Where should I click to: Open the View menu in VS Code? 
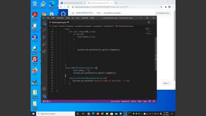coord(68,18)
